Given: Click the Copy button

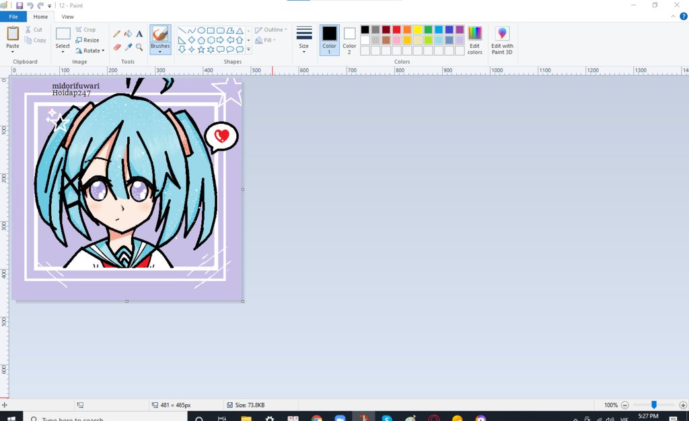Looking at the screenshot, I should coord(35,40).
